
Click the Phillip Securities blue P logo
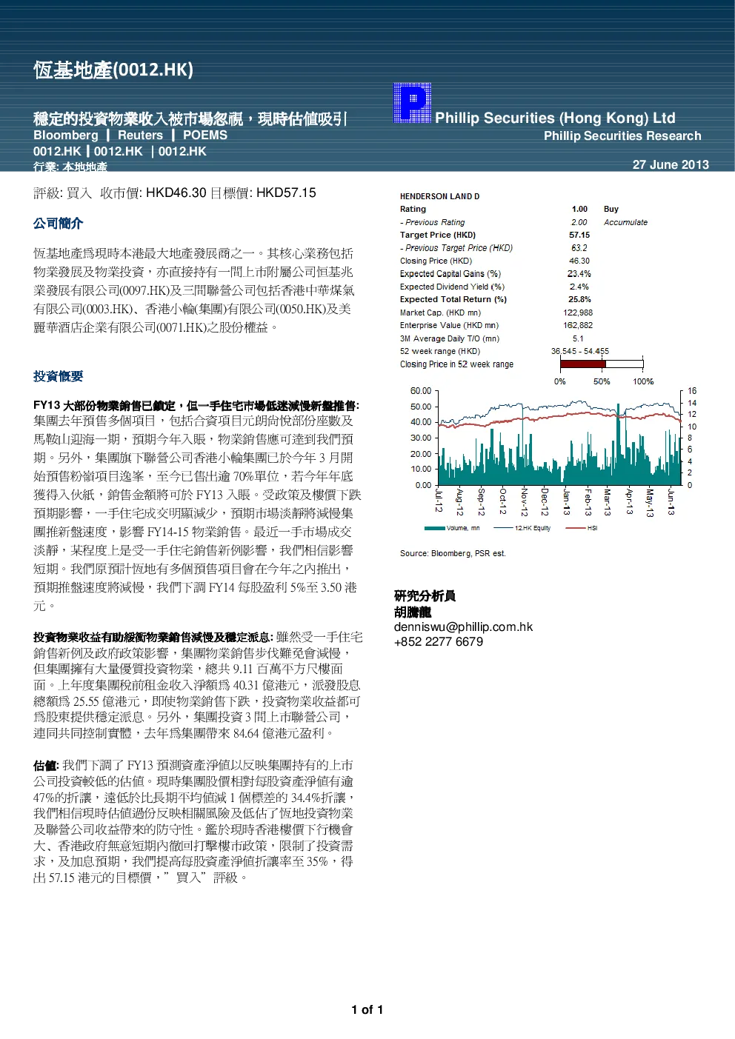click(412, 103)
